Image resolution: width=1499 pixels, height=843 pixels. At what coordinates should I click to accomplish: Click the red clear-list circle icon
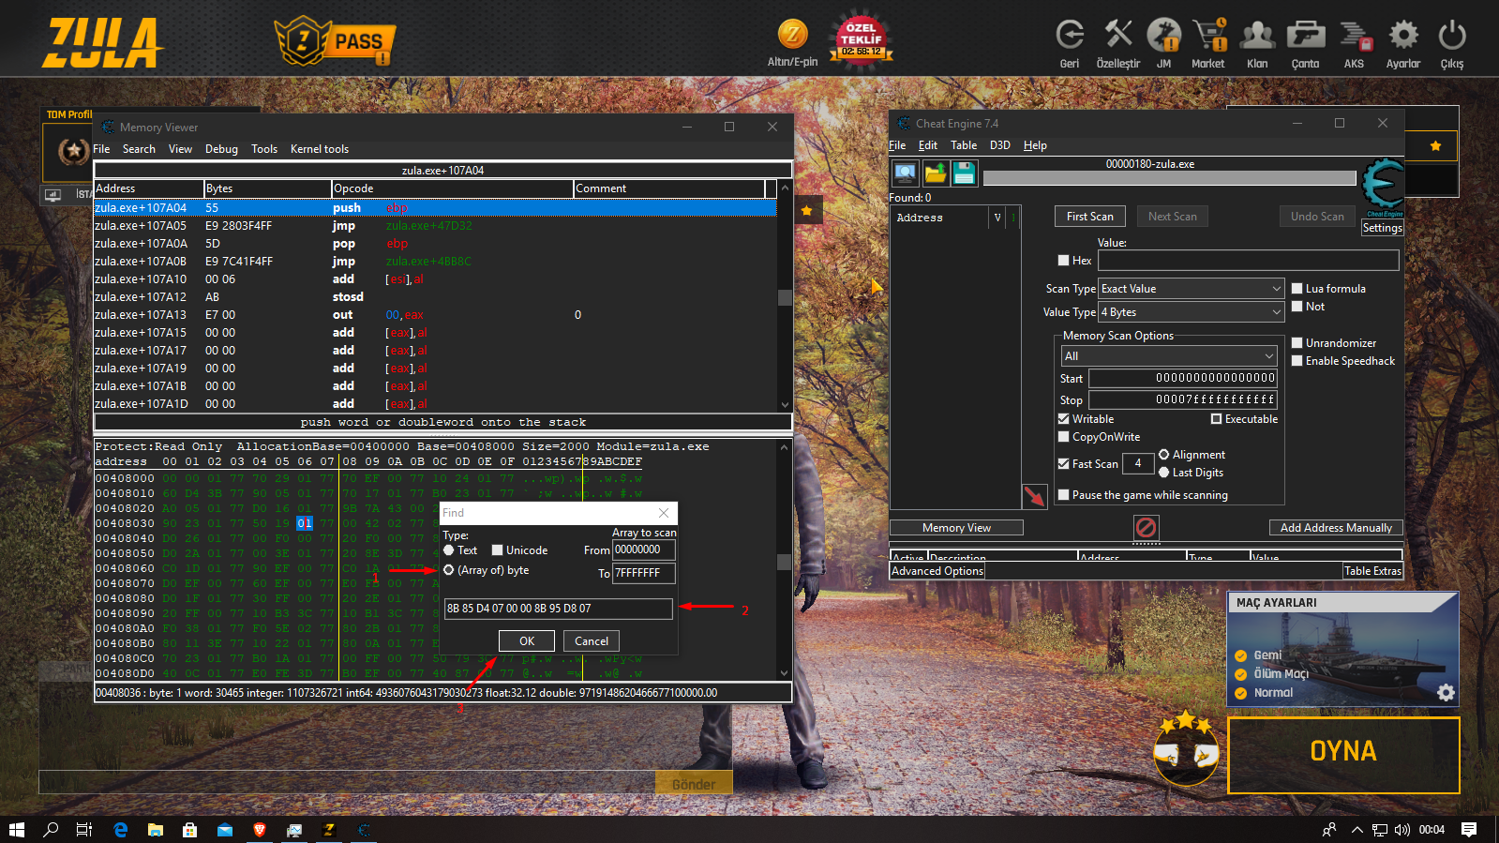[1146, 527]
